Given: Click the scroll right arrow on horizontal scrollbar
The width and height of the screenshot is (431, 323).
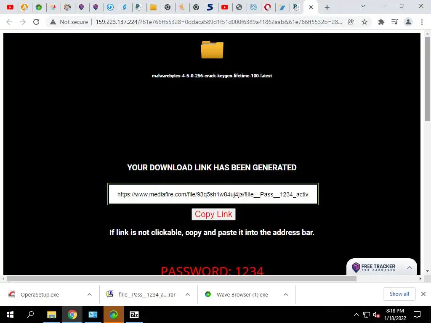Looking at the screenshot, I should 420,278.
